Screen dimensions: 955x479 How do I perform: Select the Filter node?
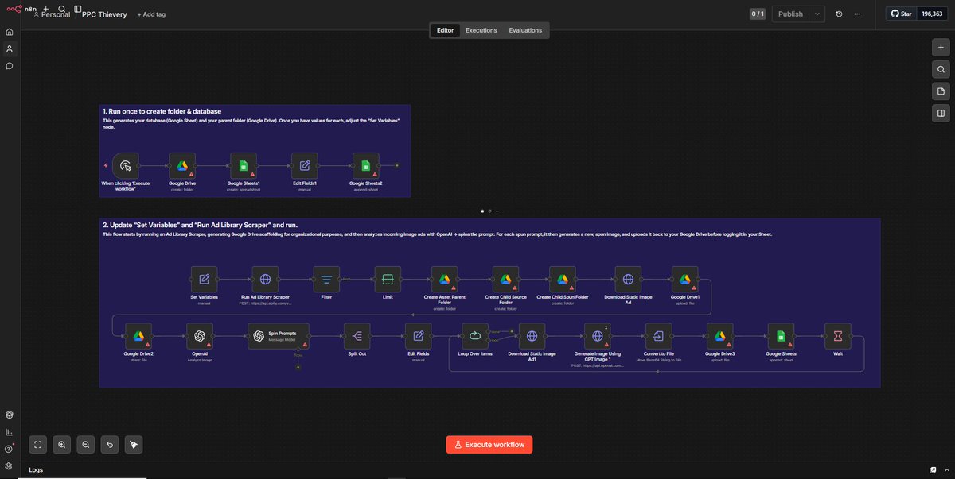coord(326,279)
